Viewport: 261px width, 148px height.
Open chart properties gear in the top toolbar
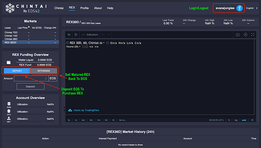click(245, 34)
